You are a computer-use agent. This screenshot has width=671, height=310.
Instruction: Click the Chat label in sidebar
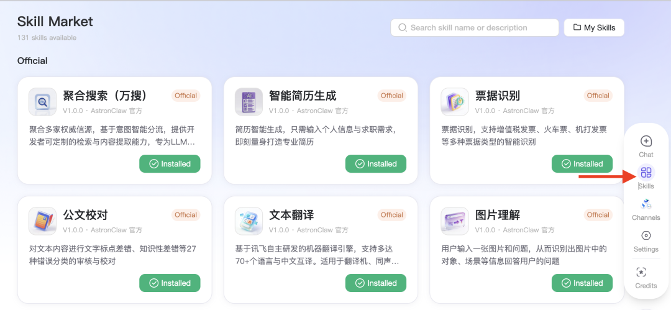646,155
